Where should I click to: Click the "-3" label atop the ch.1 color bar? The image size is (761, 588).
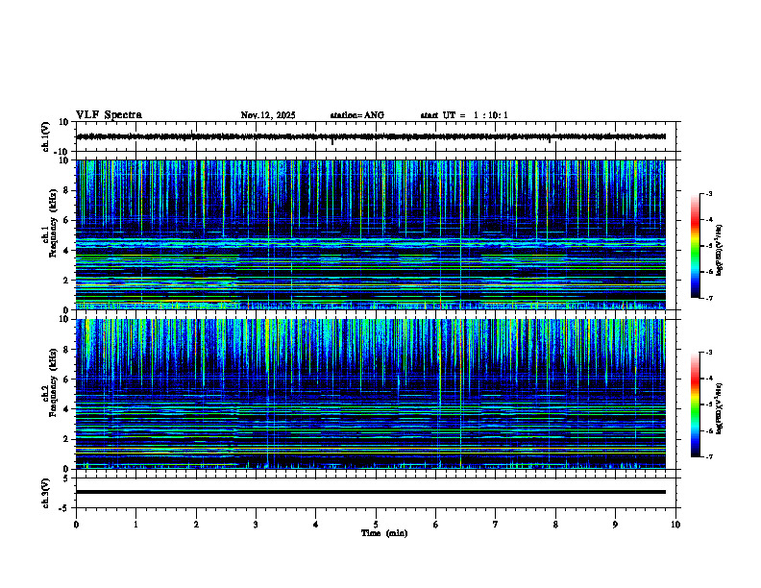(708, 193)
